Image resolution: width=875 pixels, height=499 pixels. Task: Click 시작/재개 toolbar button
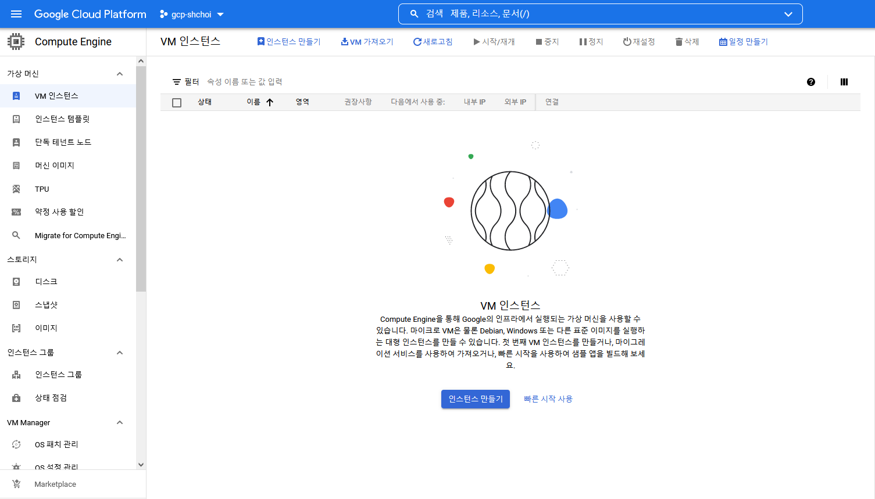(494, 42)
